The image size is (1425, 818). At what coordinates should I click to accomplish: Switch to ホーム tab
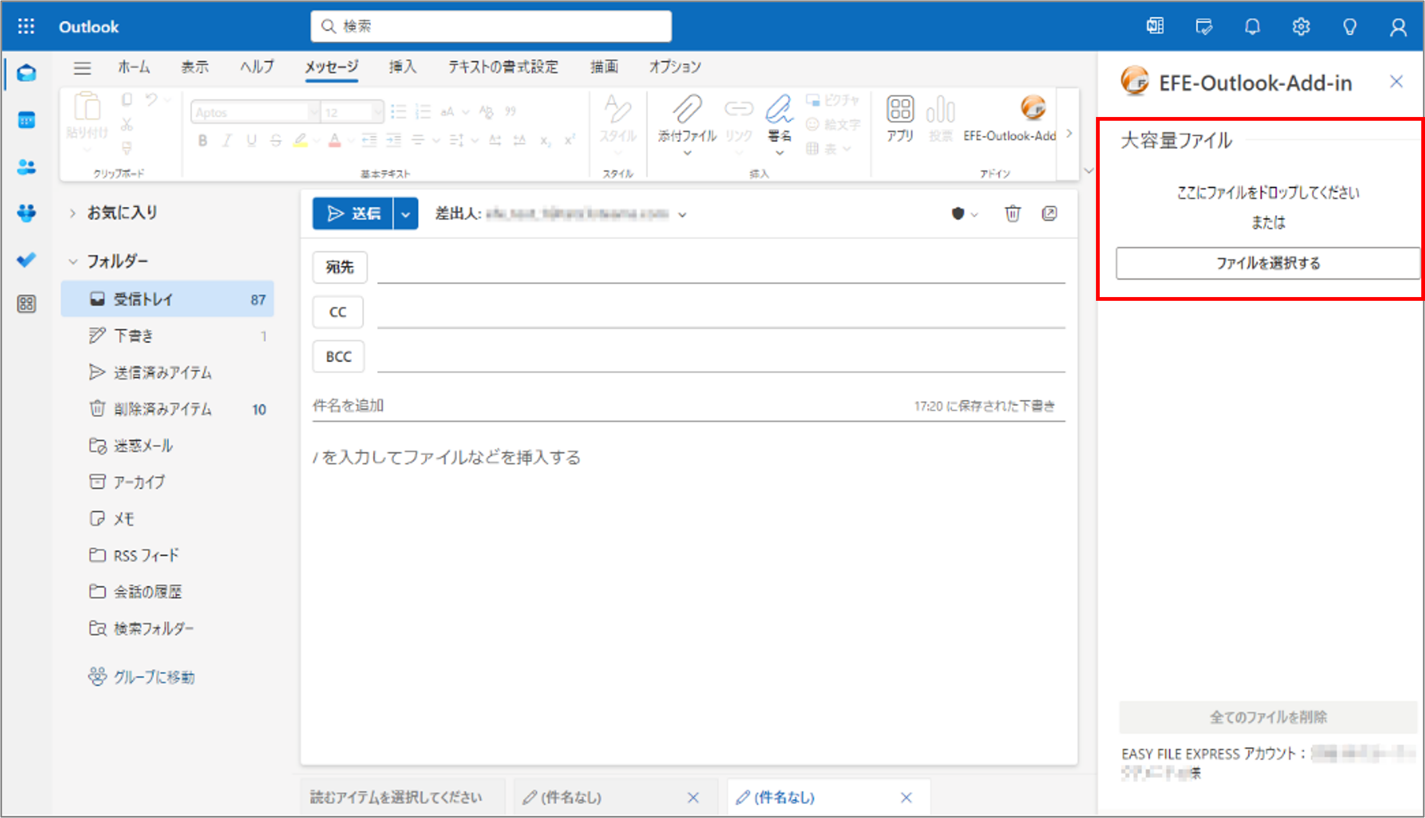pyautogui.click(x=134, y=67)
